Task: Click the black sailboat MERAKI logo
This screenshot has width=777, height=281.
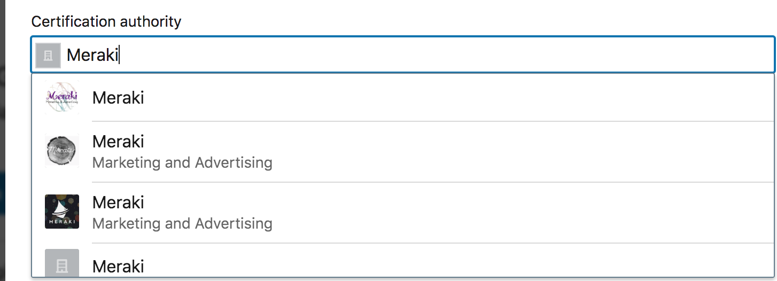Action: (x=62, y=212)
